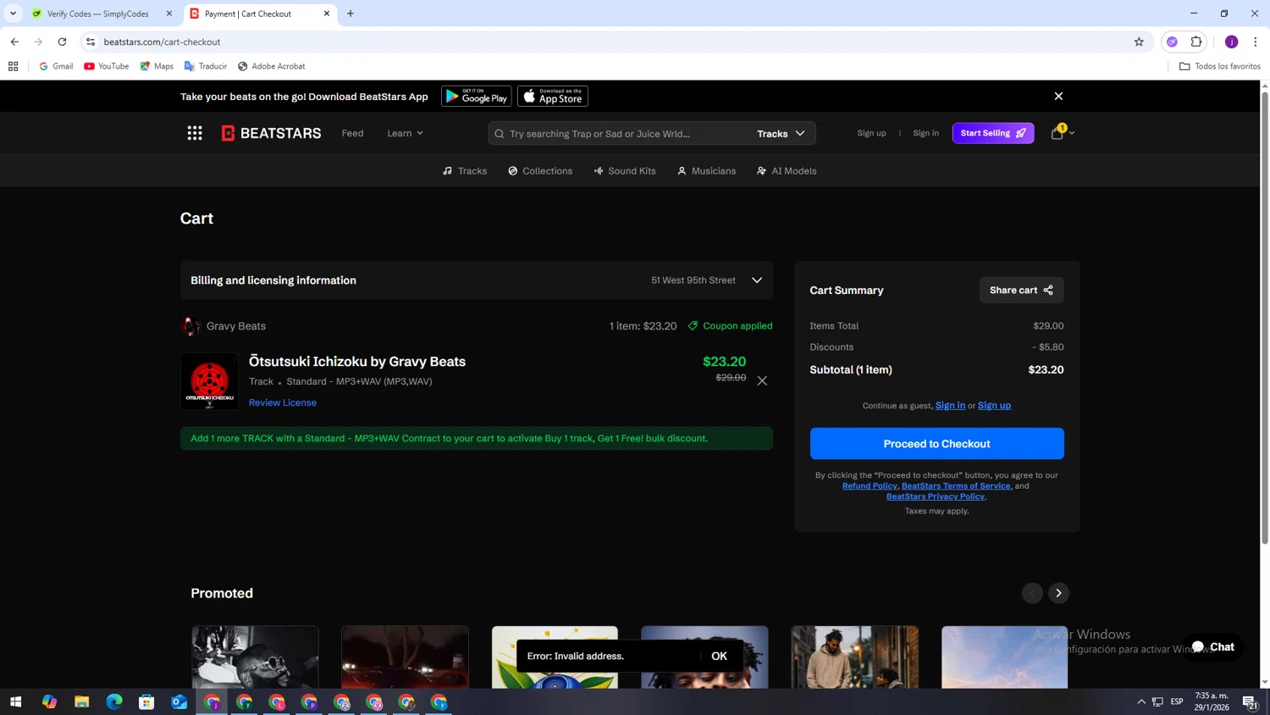
Task: Open the YouTube bookmark
Action: (x=106, y=66)
